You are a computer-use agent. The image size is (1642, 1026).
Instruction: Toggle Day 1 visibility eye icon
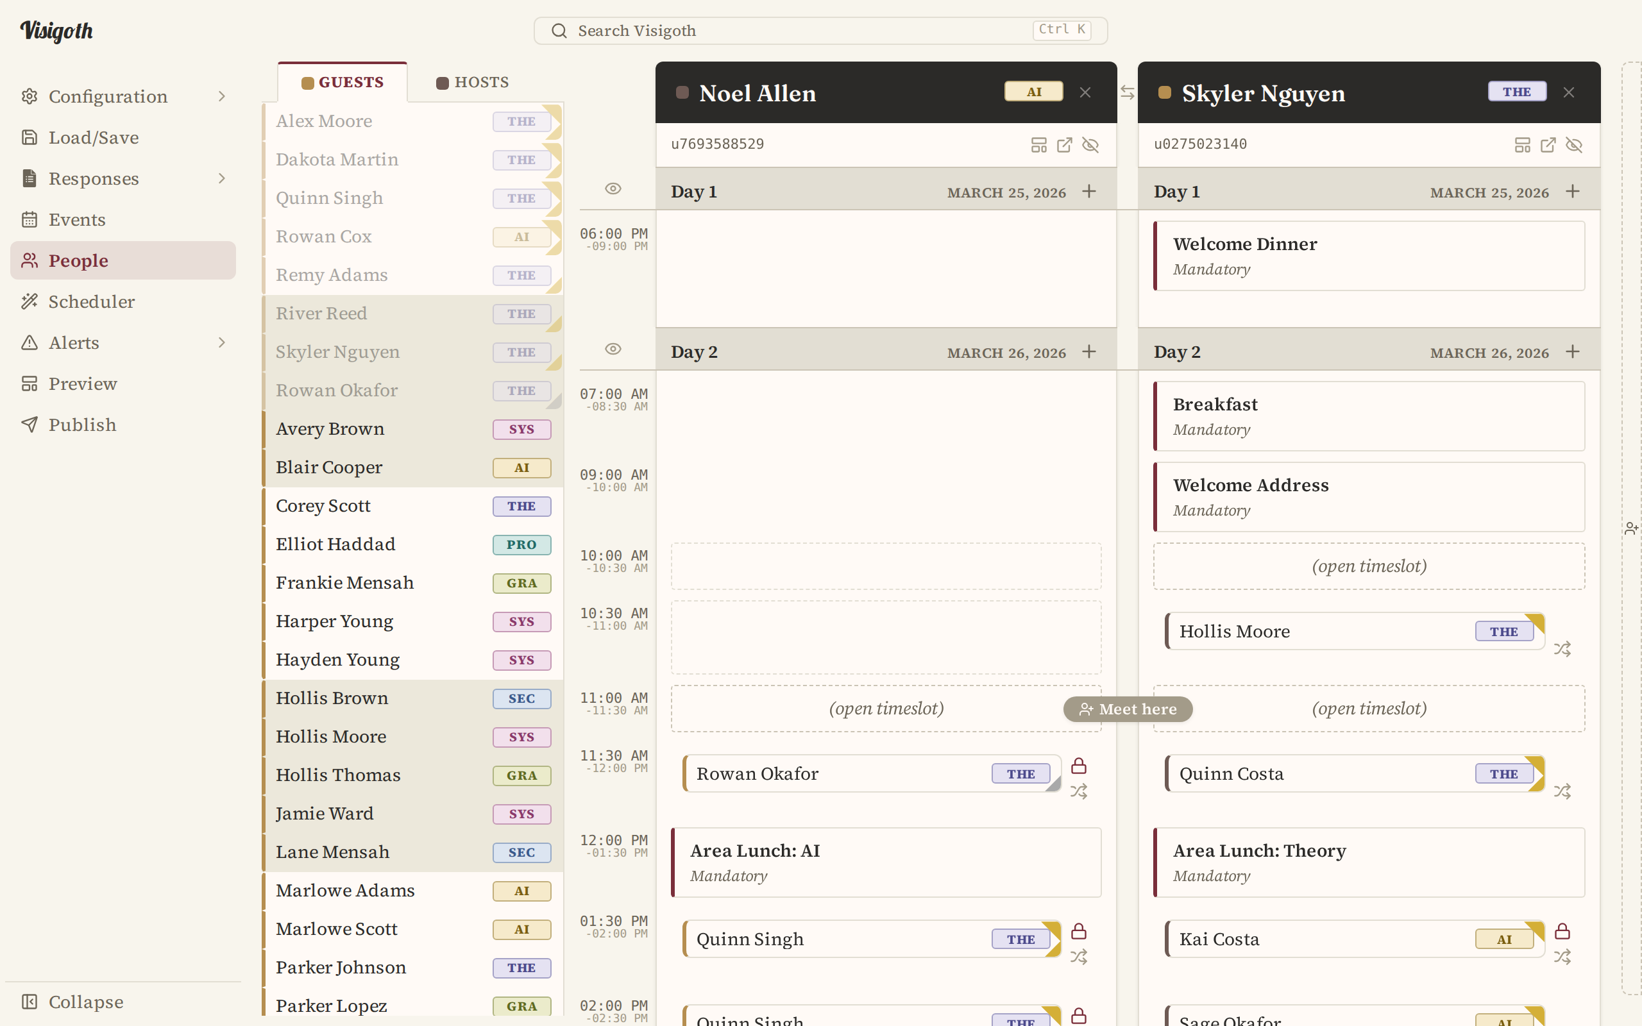click(613, 189)
